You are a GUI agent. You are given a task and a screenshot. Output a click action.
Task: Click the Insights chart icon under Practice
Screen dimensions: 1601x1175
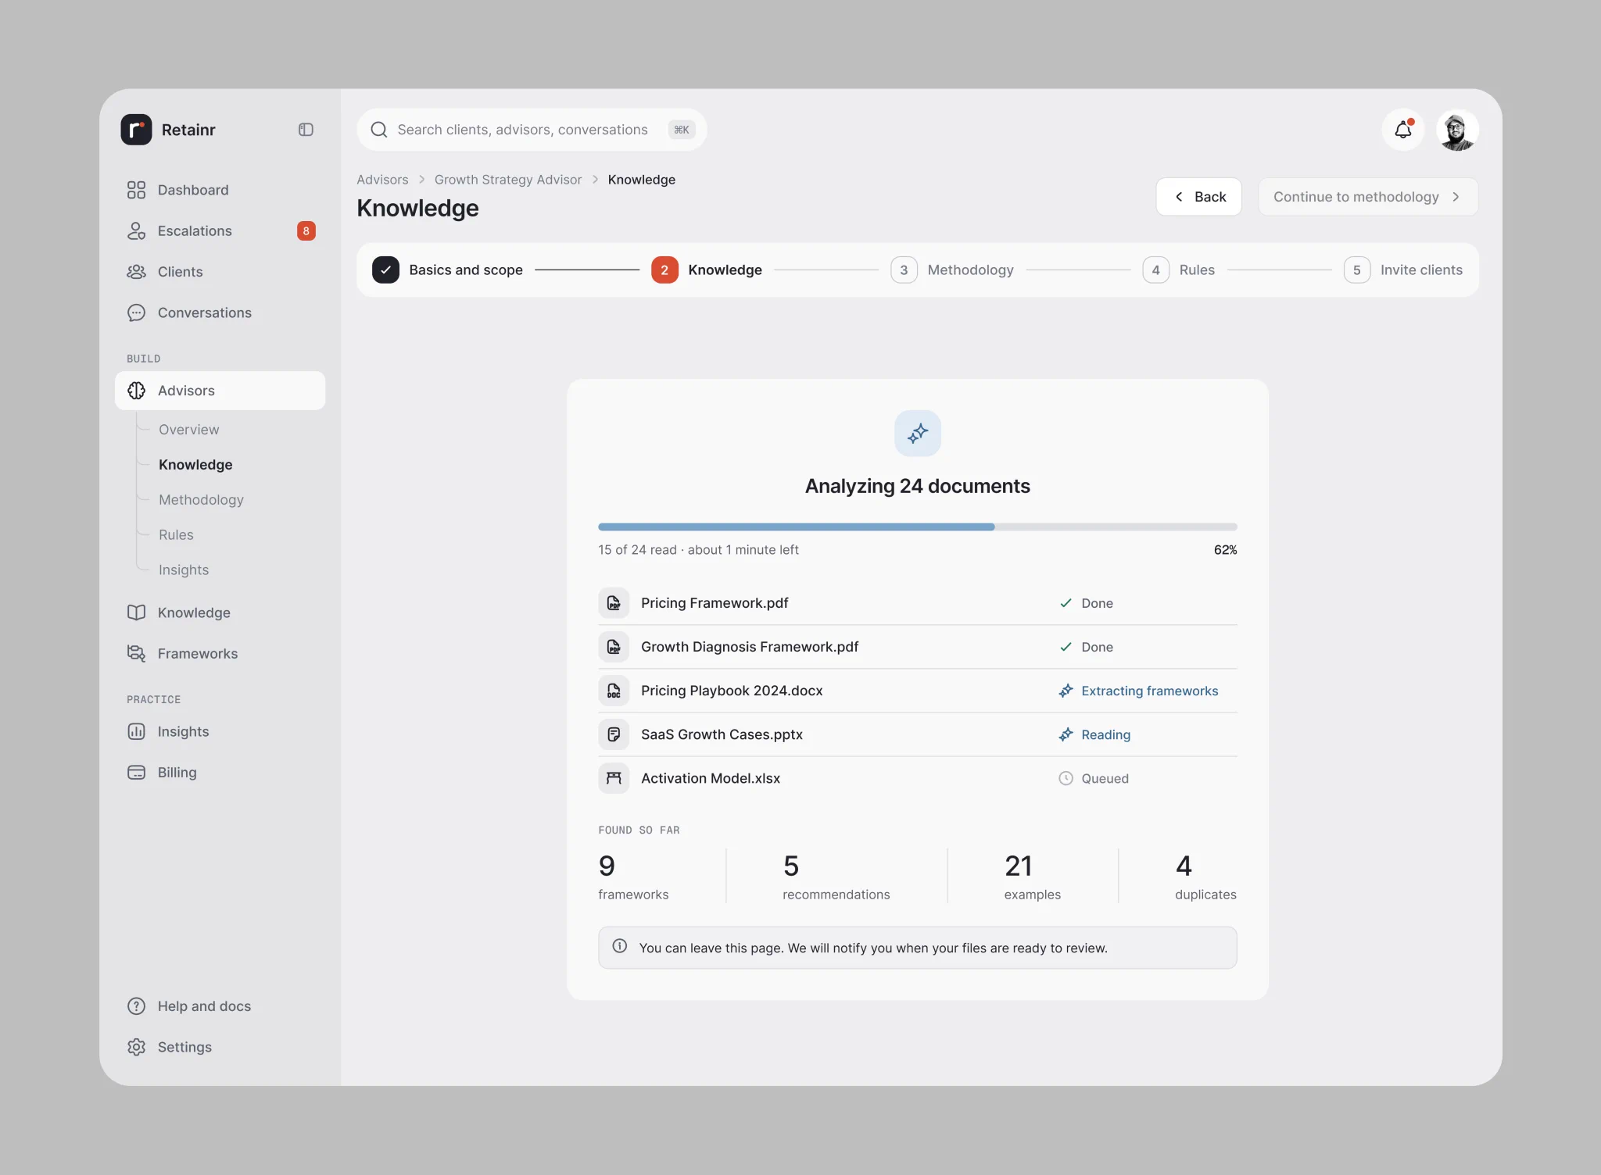(x=136, y=731)
